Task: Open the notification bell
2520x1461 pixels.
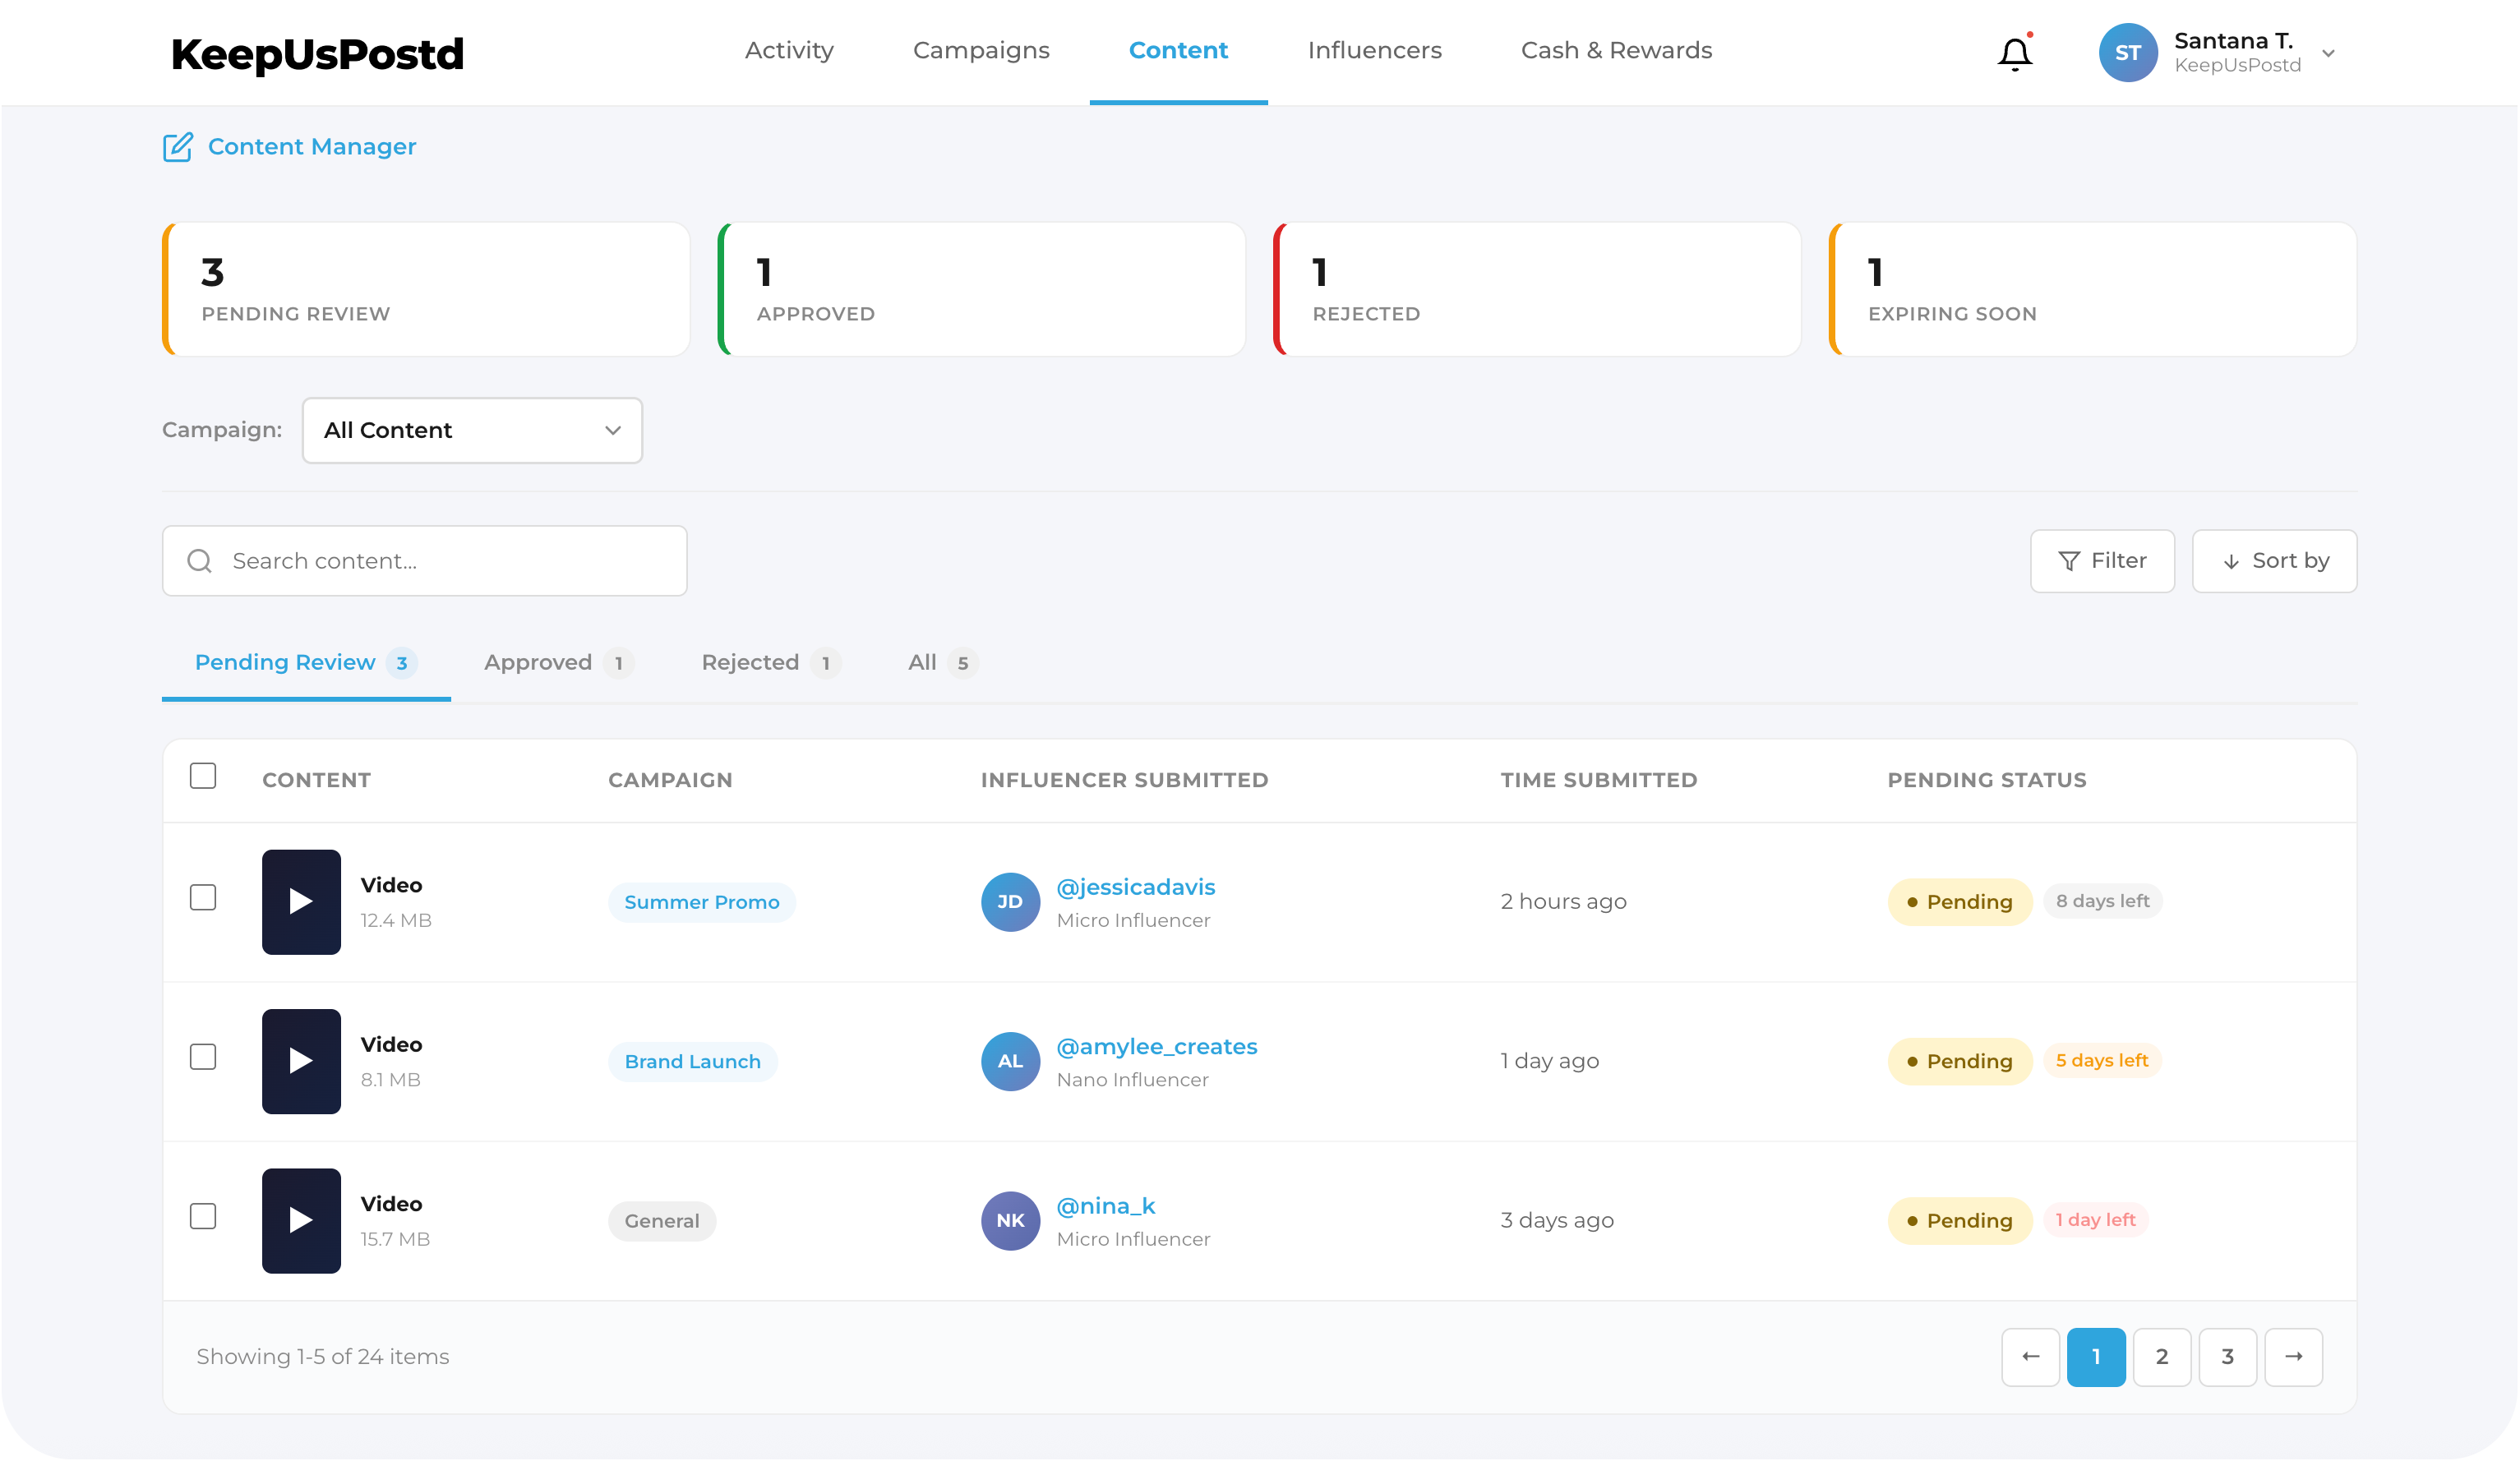Action: [x=2014, y=53]
